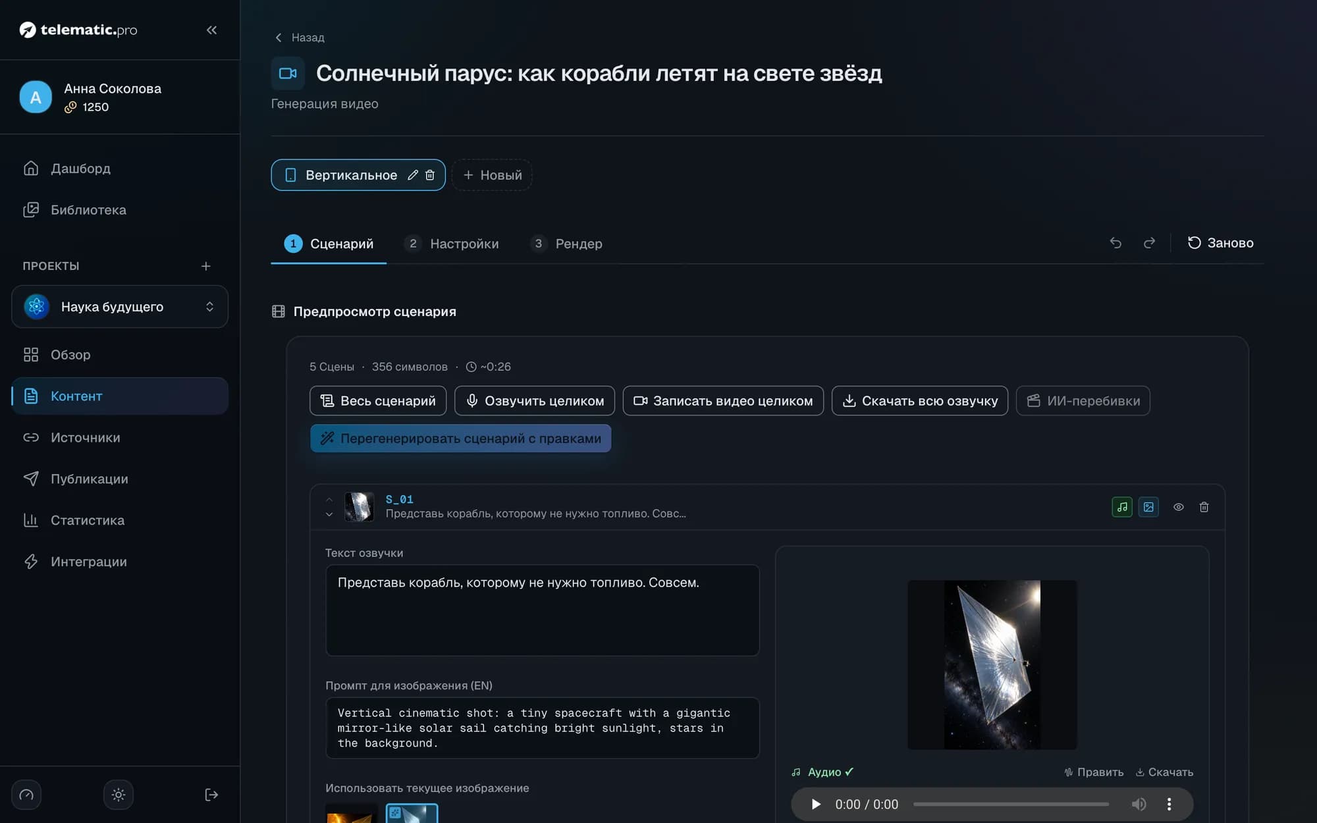Open the solar sail preview image
The image size is (1317, 823).
(x=992, y=665)
